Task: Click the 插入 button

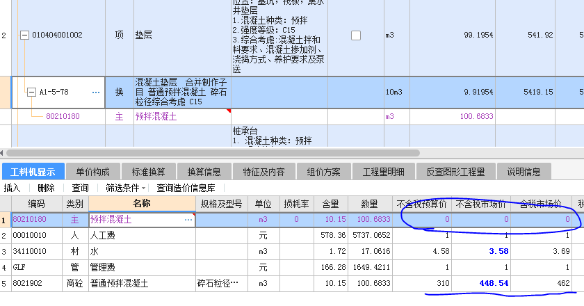Action: pyautogui.click(x=12, y=188)
